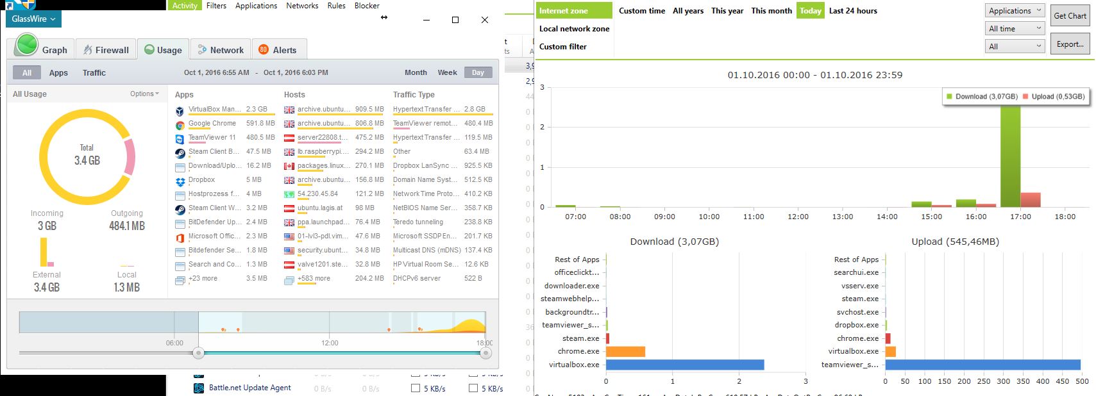Open the Alerts tab
Image resolution: width=1096 pixels, height=396 pixels.
point(278,49)
